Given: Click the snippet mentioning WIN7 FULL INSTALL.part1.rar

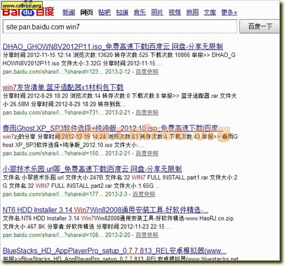Looking at the screenshot, I should (x=120, y=182).
